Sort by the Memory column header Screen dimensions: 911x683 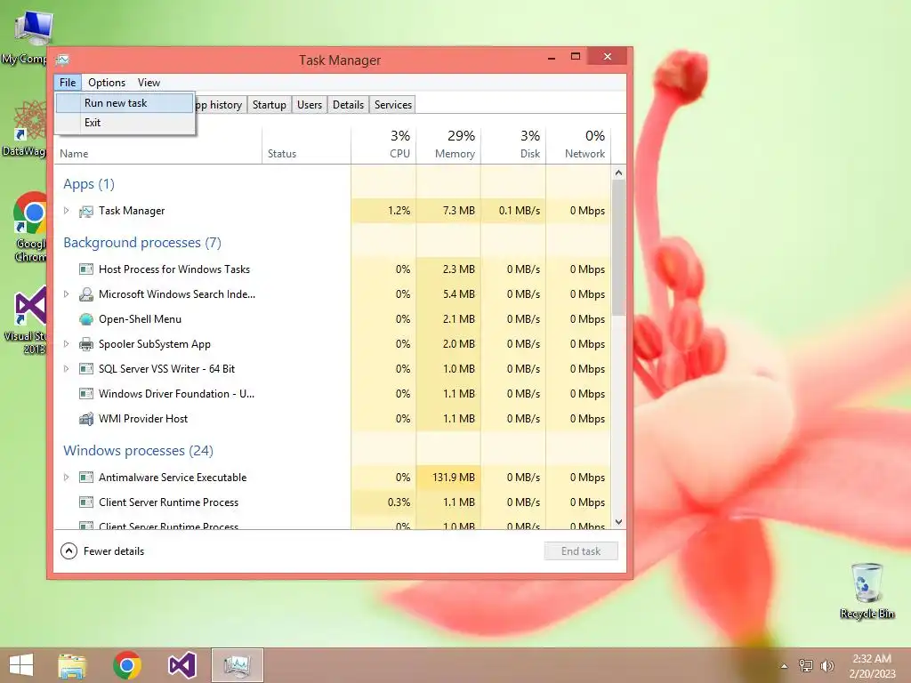tap(448, 144)
